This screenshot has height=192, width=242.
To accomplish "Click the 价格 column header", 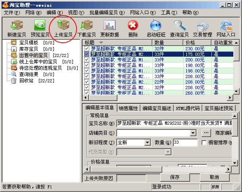I will [x=197, y=42].
